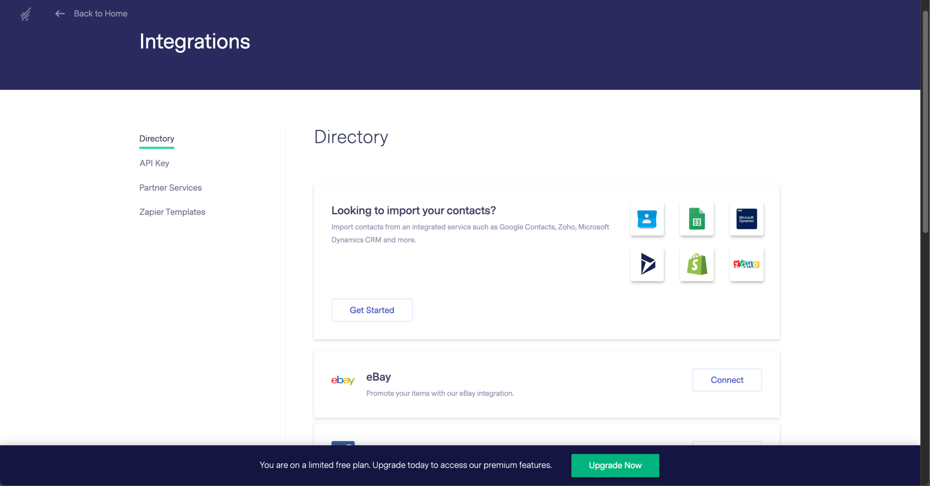Screen dimensions: 930x486
Task: Click the Google Contacts icon
Action: tap(647, 219)
